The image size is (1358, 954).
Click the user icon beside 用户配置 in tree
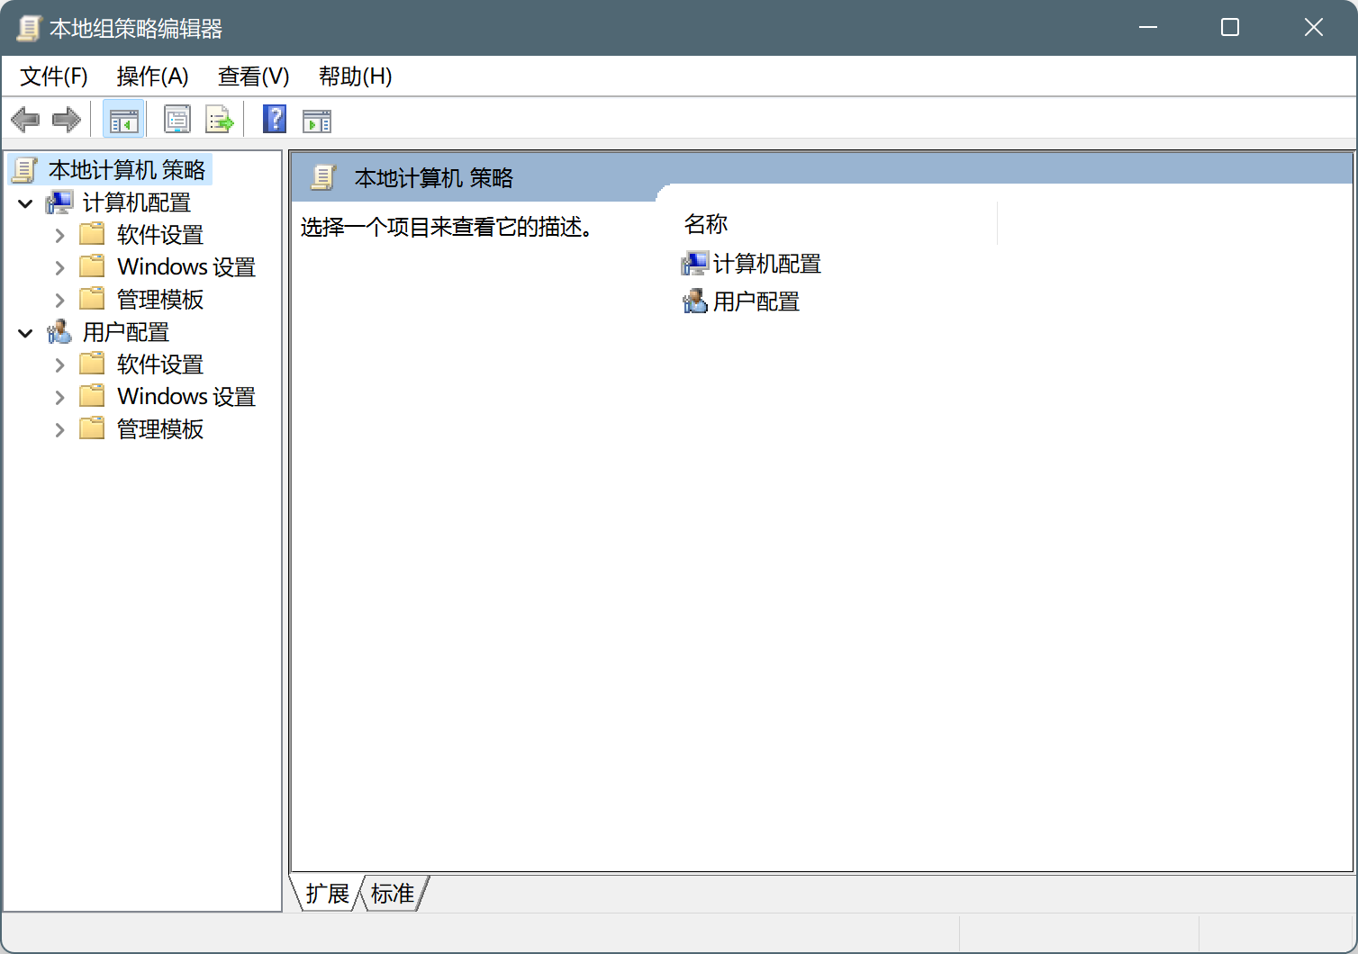point(59,332)
